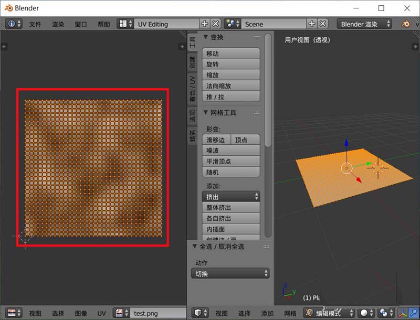Open the 帮助 menu
The height and width of the screenshot is (320, 420).
103,24
